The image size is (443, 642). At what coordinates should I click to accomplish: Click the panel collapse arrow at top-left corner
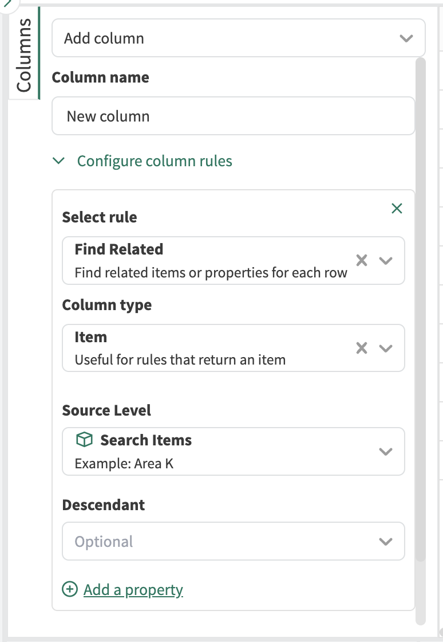(7, 3)
